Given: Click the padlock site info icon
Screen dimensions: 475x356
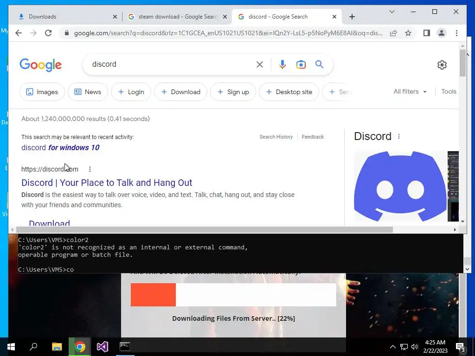Looking at the screenshot, I should (67, 33).
